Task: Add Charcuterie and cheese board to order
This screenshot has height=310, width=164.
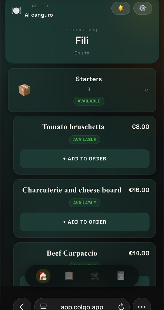Action: (85, 222)
